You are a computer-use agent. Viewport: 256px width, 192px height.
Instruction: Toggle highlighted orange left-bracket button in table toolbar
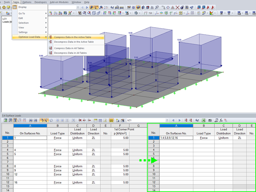(x=42, y=120)
